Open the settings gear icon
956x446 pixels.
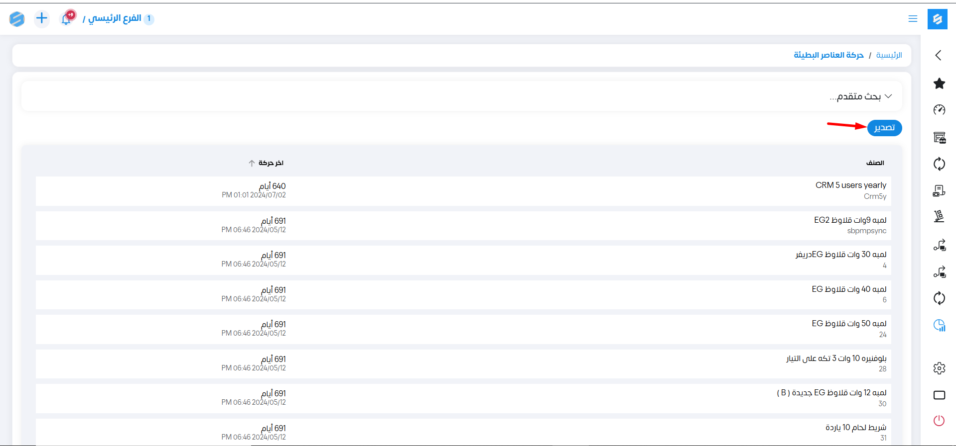pos(939,368)
